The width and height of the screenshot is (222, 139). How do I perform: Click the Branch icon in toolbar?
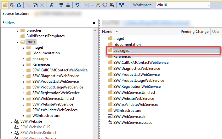[122, 5]
